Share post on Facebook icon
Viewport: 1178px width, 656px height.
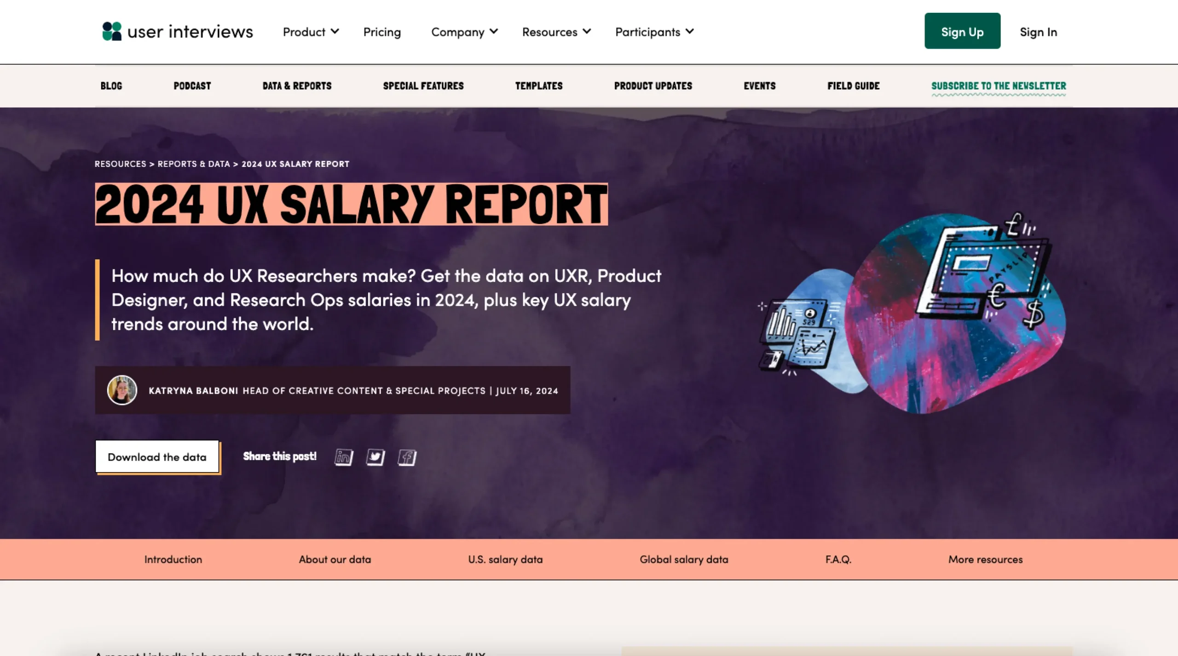click(x=407, y=457)
